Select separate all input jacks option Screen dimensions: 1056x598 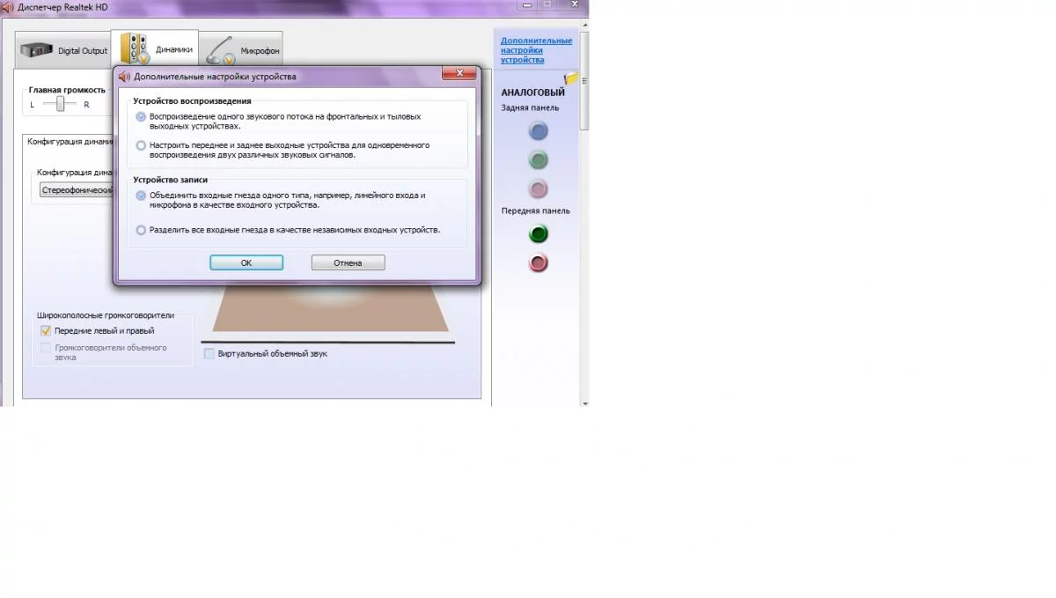pyautogui.click(x=142, y=230)
